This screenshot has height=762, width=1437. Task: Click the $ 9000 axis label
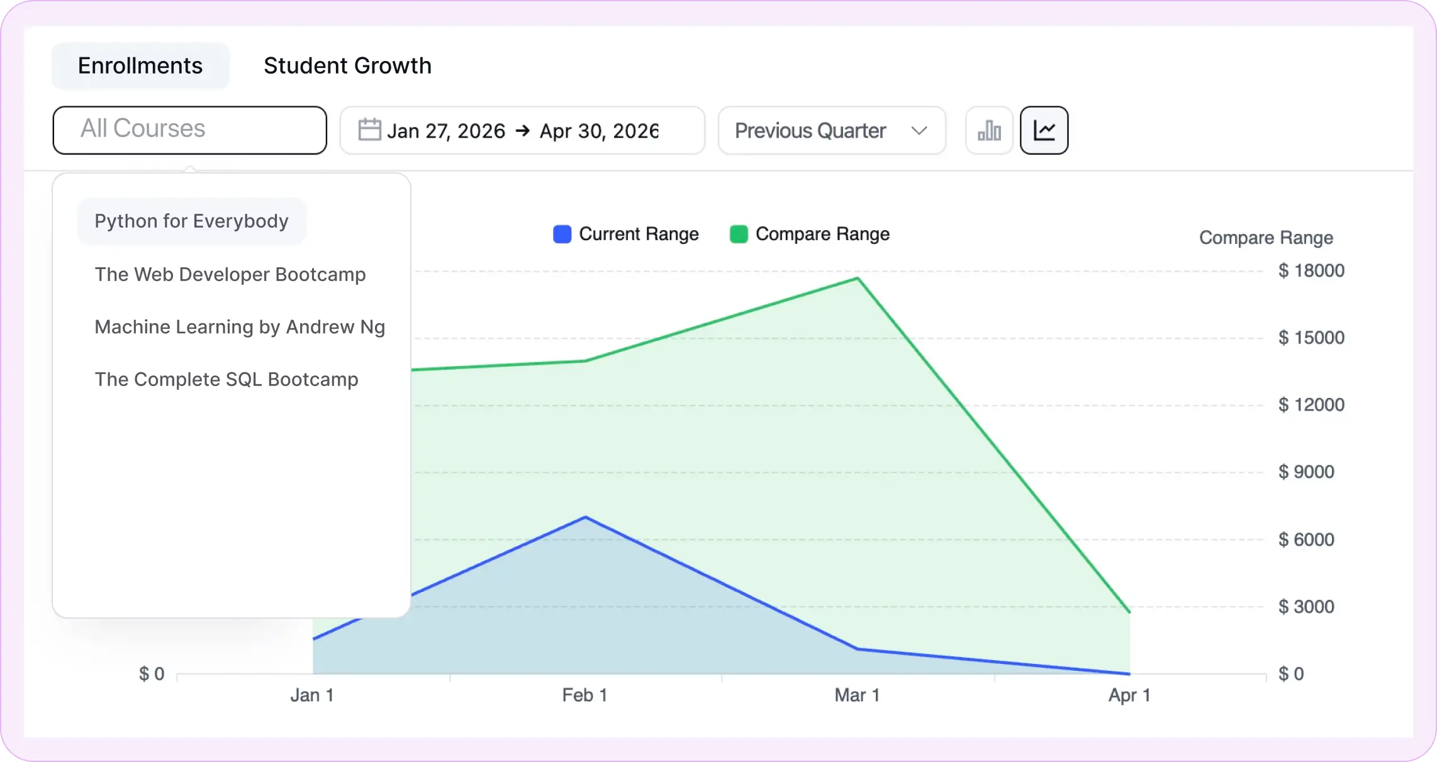[x=1306, y=472]
